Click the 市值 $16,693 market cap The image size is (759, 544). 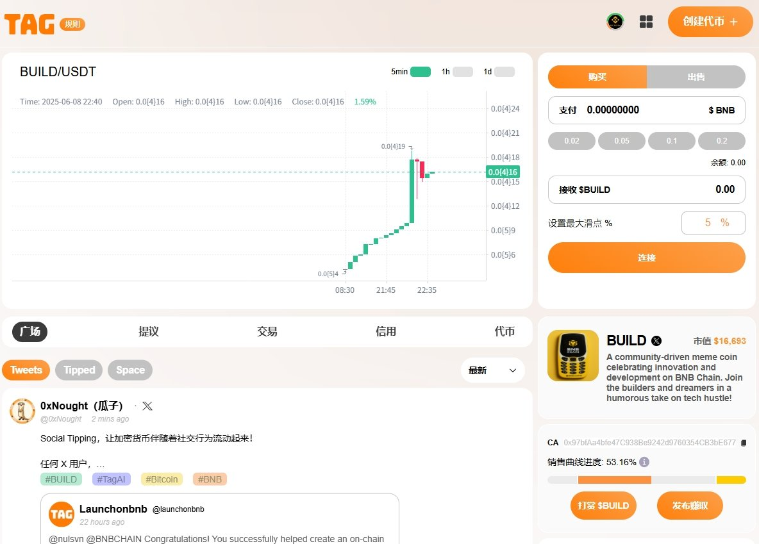[x=719, y=342]
